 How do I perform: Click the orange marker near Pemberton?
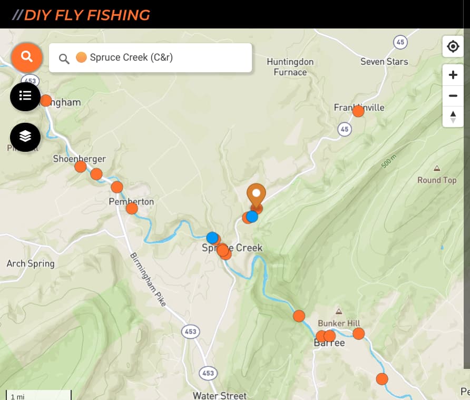coord(131,208)
